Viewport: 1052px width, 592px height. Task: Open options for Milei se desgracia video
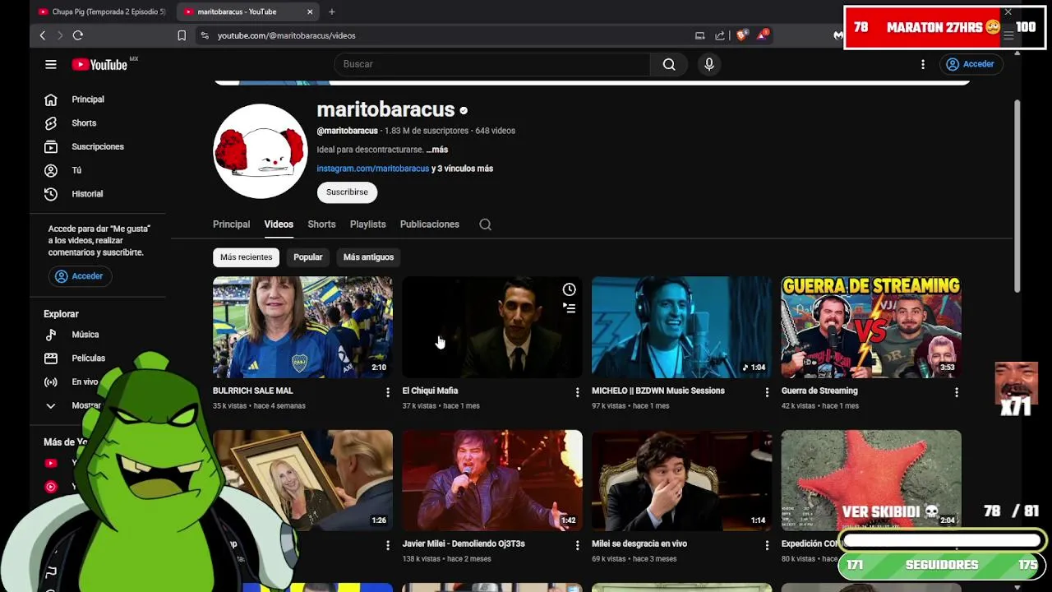[x=767, y=545]
